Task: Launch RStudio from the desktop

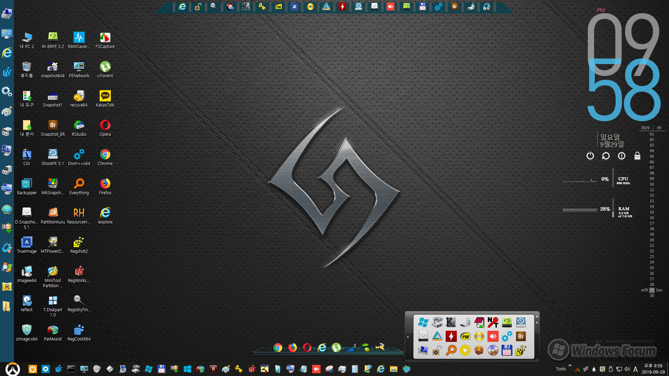Action: 79,128
